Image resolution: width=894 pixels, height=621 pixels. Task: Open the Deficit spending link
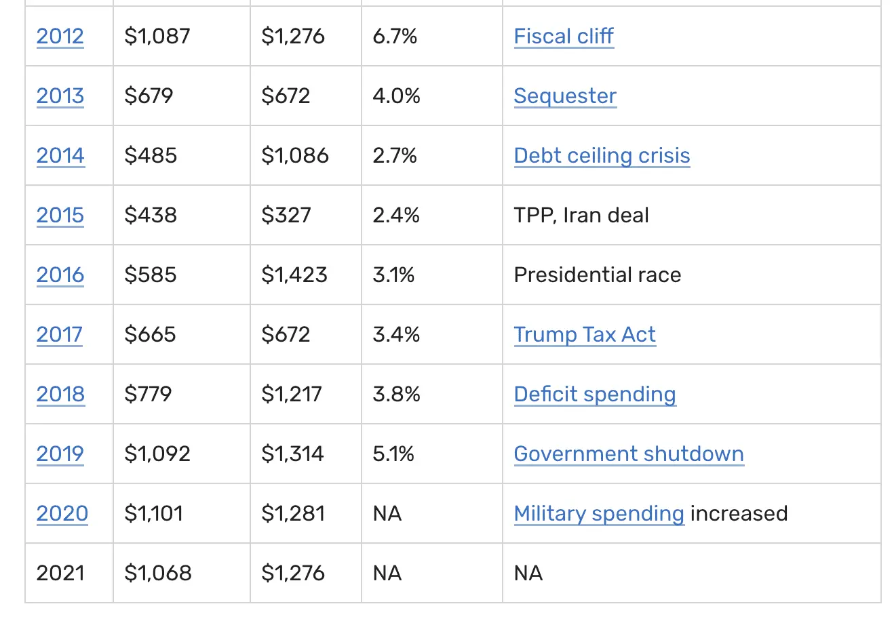(595, 395)
